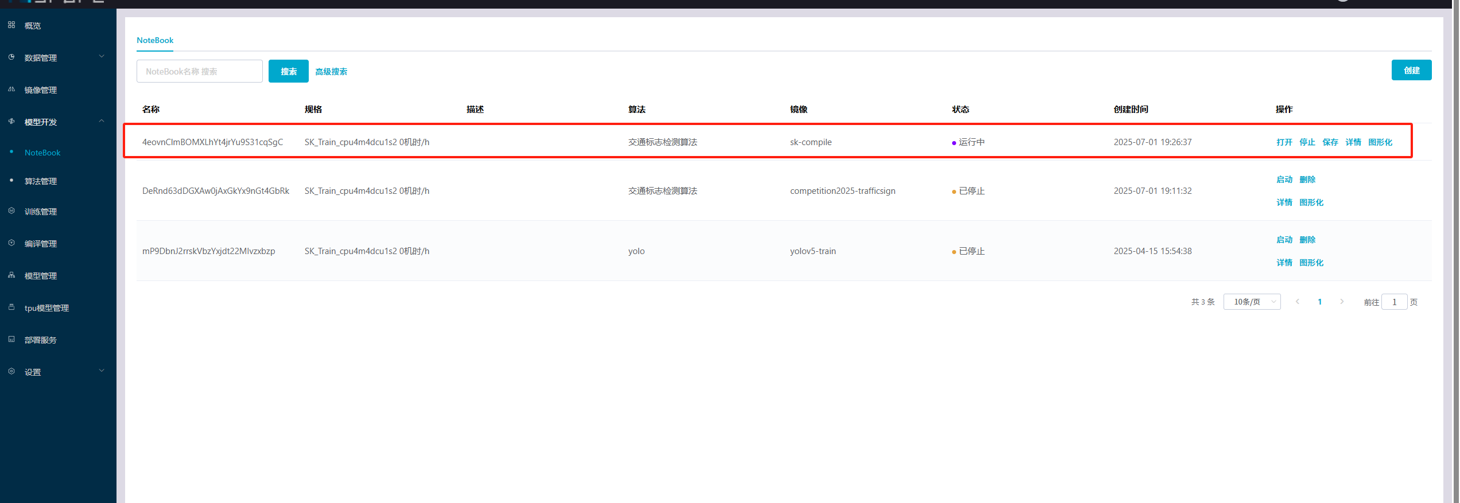Open the 高级搜索 link
Image resolution: width=1460 pixels, height=503 pixels.
331,72
